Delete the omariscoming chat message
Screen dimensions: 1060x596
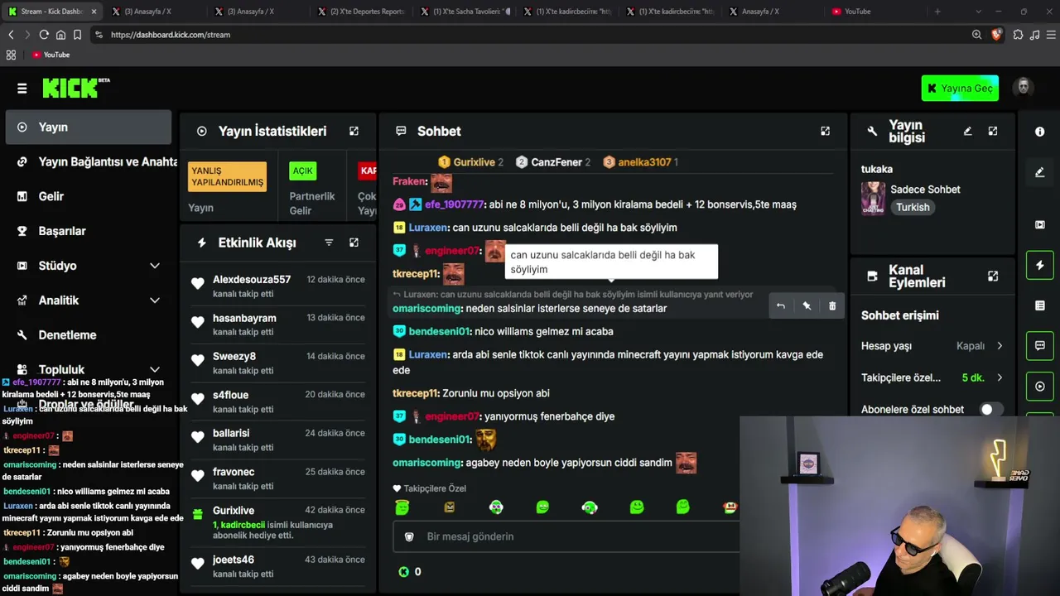point(832,306)
